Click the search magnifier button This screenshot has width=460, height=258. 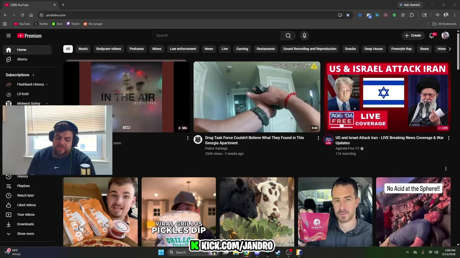point(288,35)
